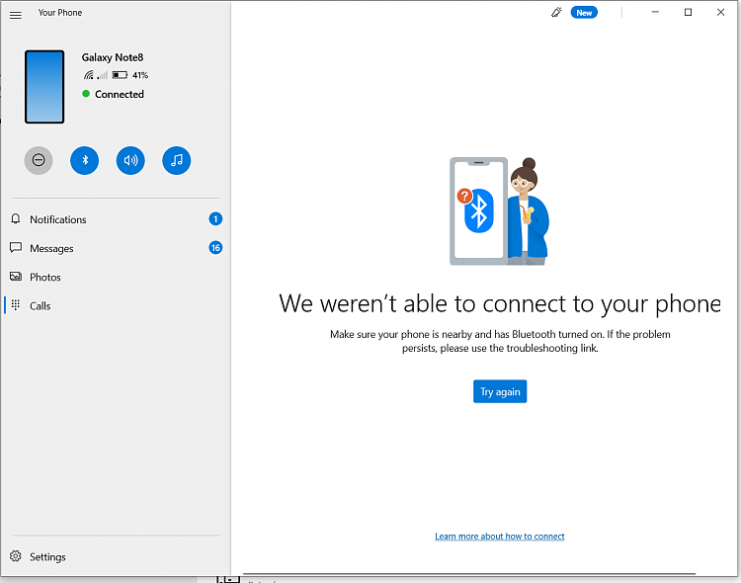Open the Messages section

pyautogui.click(x=116, y=248)
